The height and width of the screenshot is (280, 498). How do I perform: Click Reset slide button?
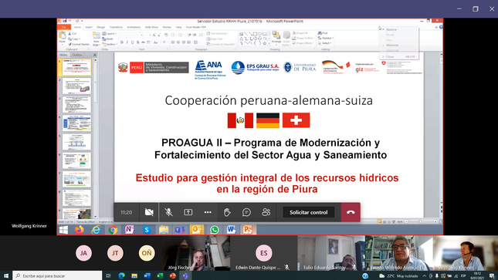coord(108,39)
